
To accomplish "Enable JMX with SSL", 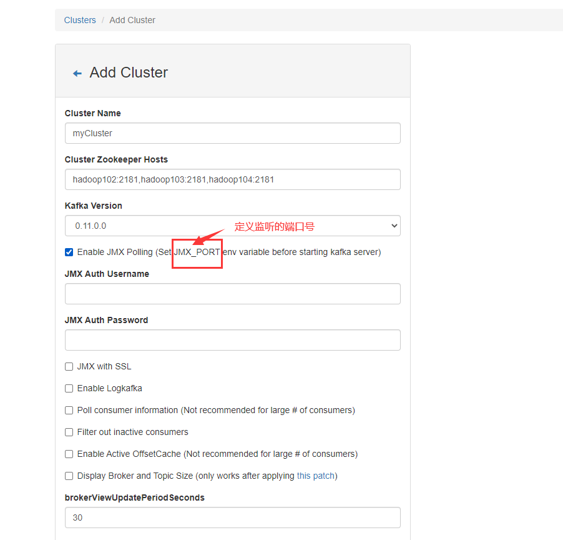I will tap(69, 366).
